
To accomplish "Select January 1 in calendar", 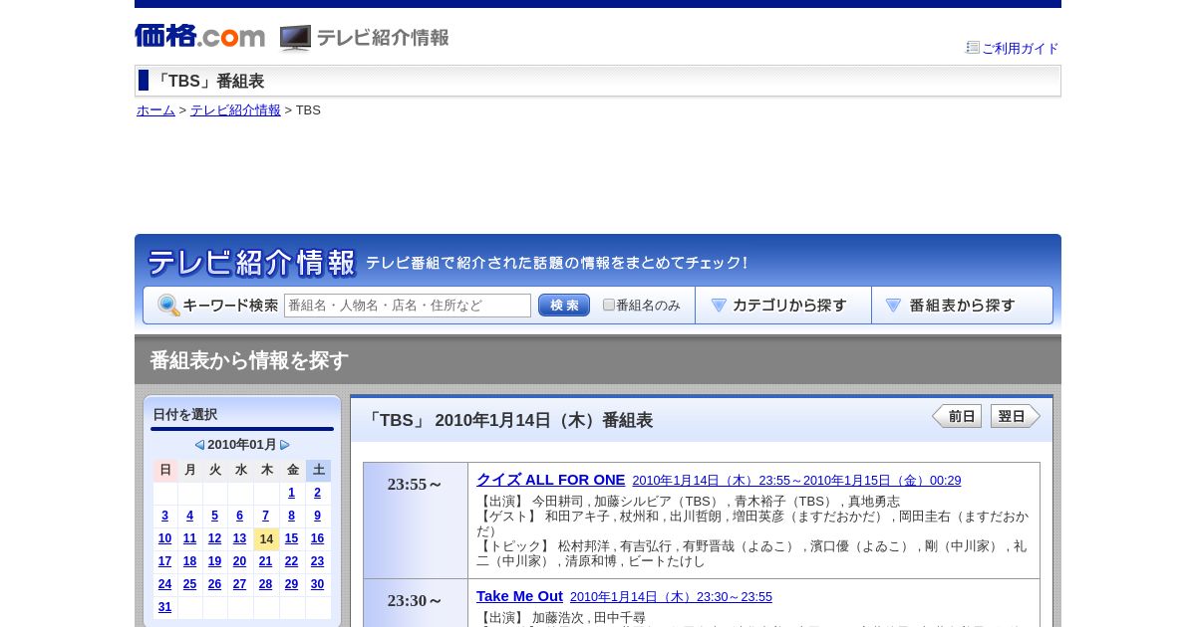I will (x=291, y=493).
